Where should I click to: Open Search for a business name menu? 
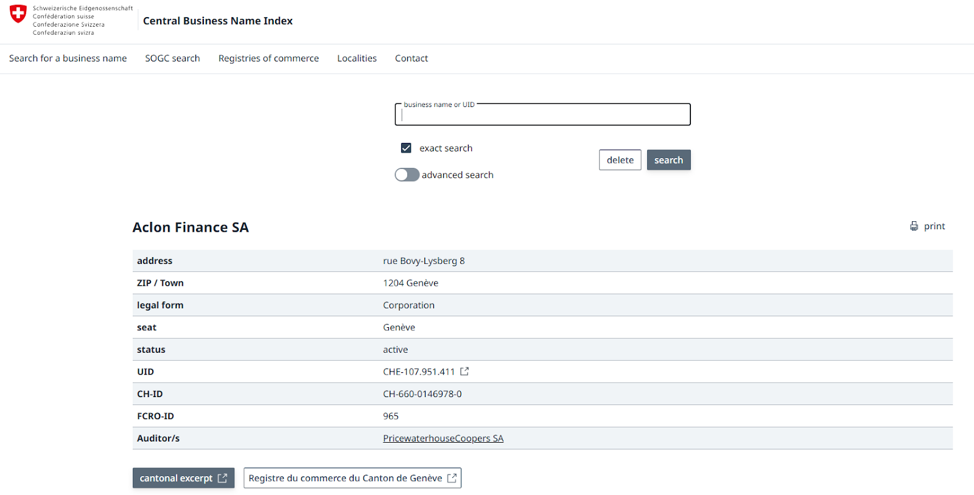coord(68,58)
